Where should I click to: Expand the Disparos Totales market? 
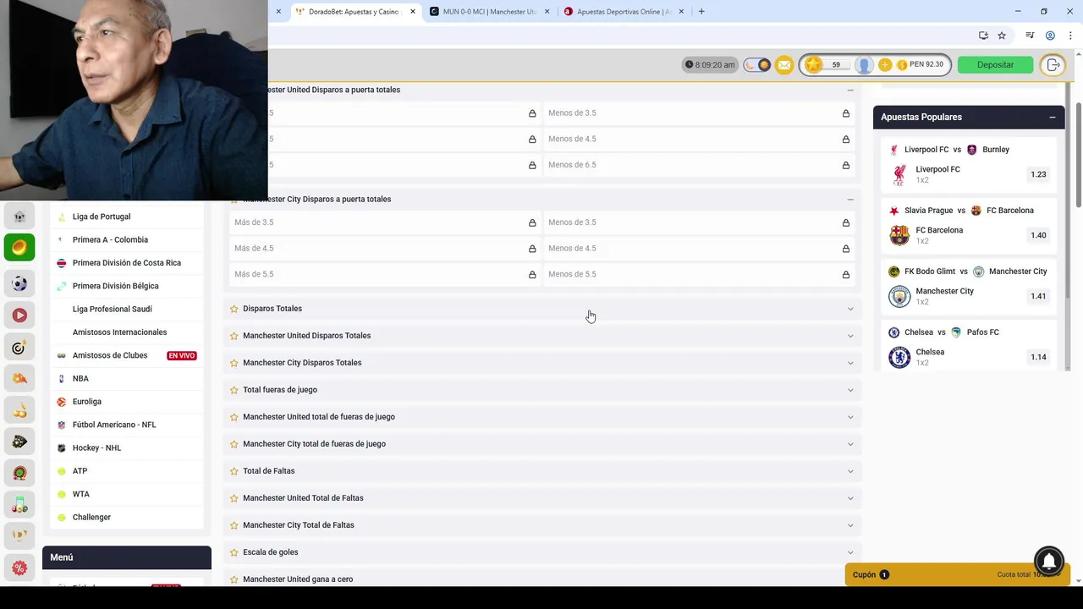tap(850, 309)
